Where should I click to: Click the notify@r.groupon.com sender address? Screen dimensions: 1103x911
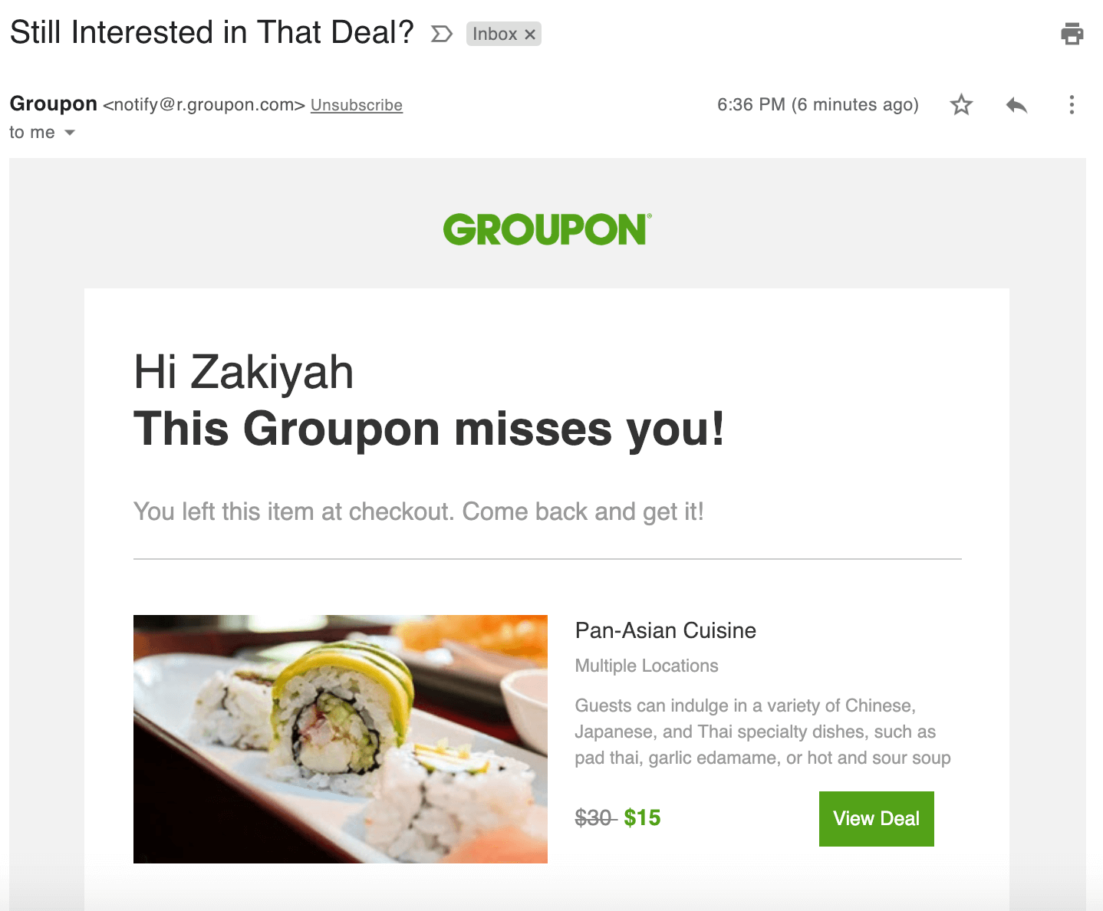click(204, 105)
